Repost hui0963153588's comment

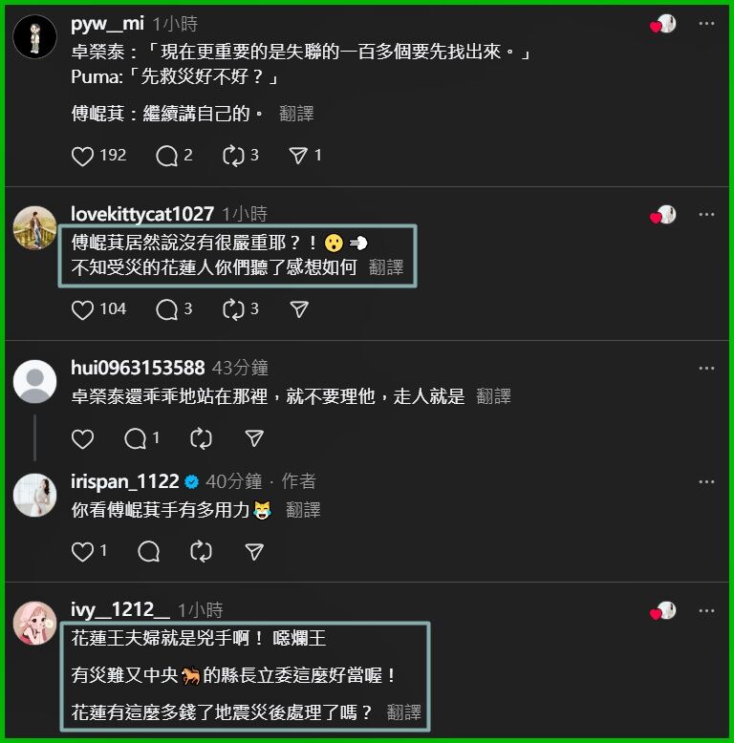pyautogui.click(x=201, y=438)
